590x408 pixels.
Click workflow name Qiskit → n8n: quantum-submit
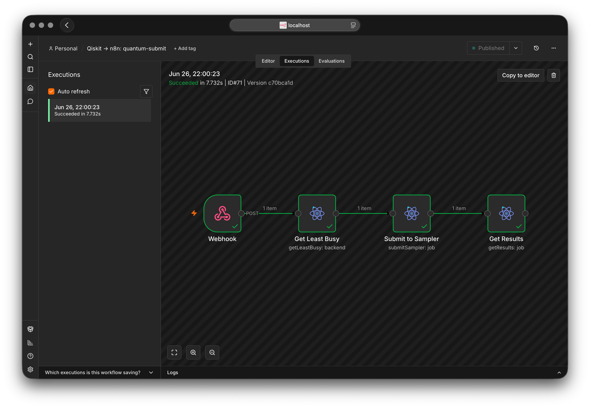[x=126, y=49]
